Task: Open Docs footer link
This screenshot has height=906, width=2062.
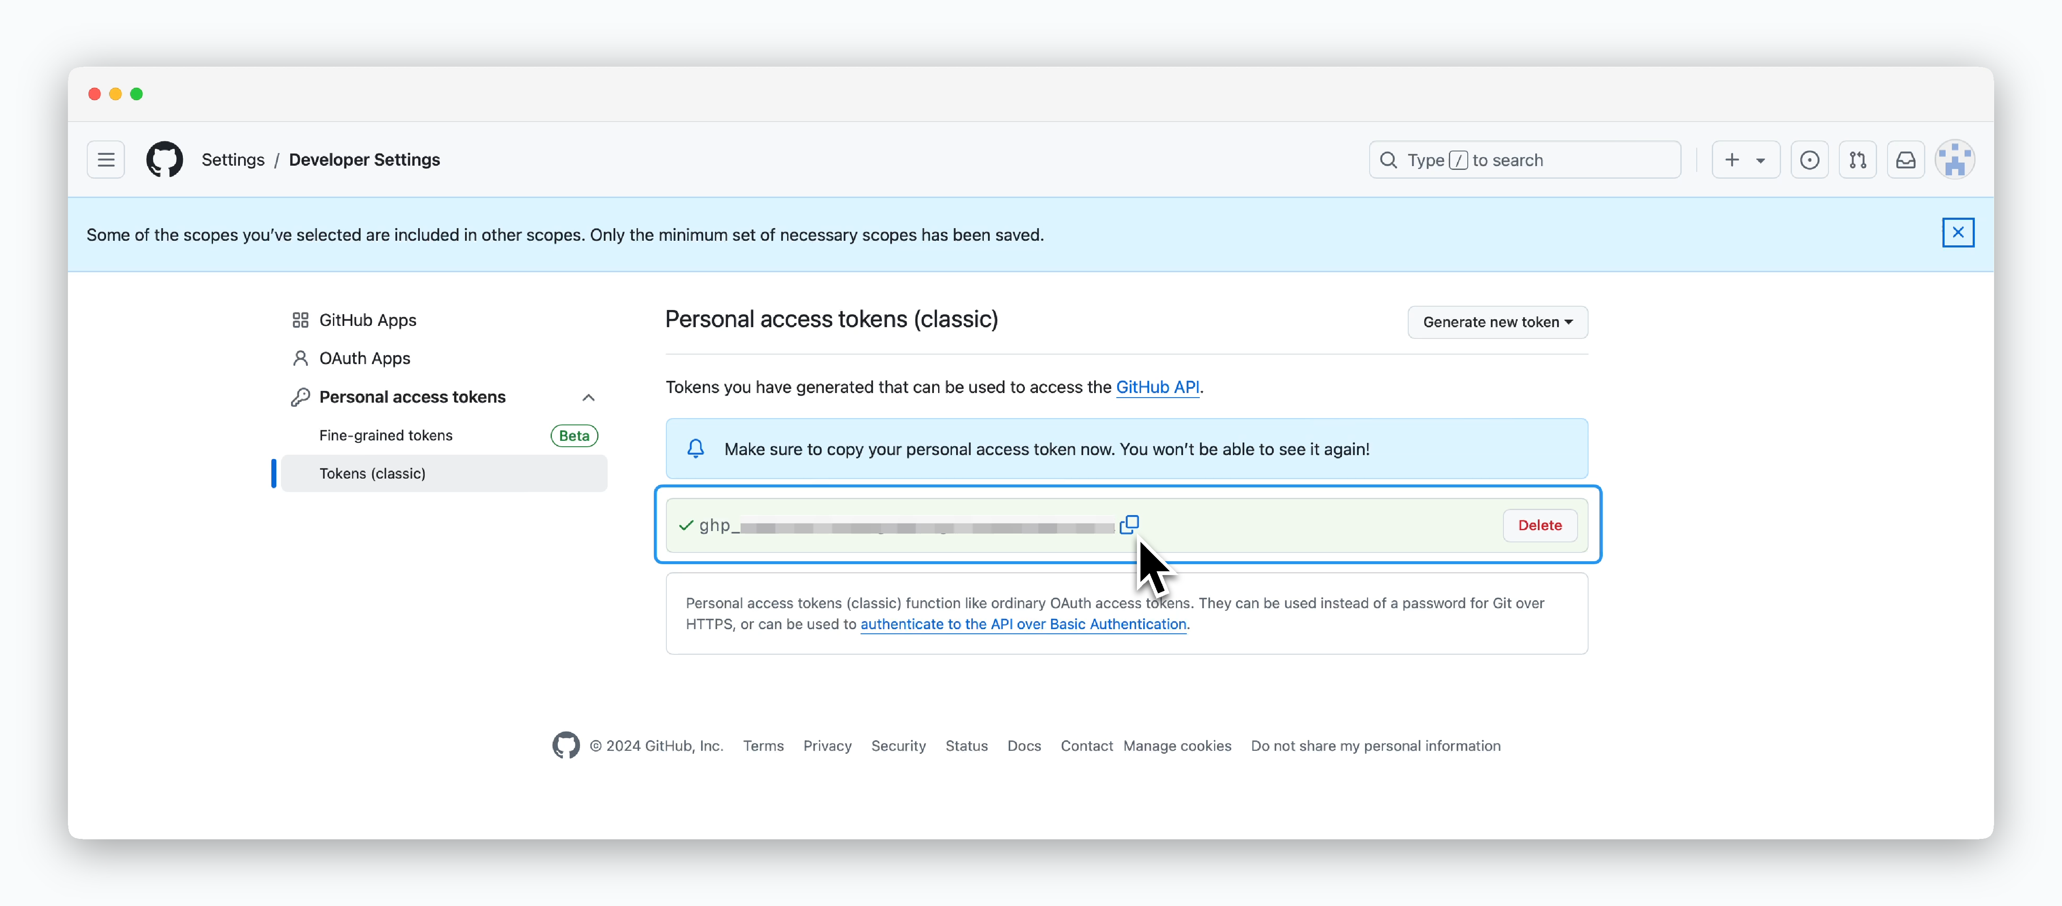Action: [1024, 746]
